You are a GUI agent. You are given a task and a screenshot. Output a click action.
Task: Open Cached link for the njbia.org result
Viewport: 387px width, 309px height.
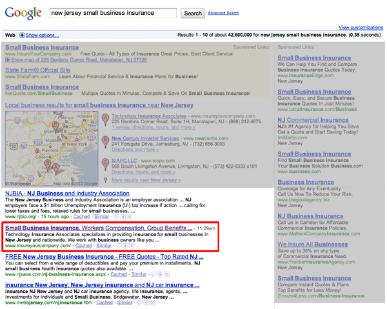point(81,217)
